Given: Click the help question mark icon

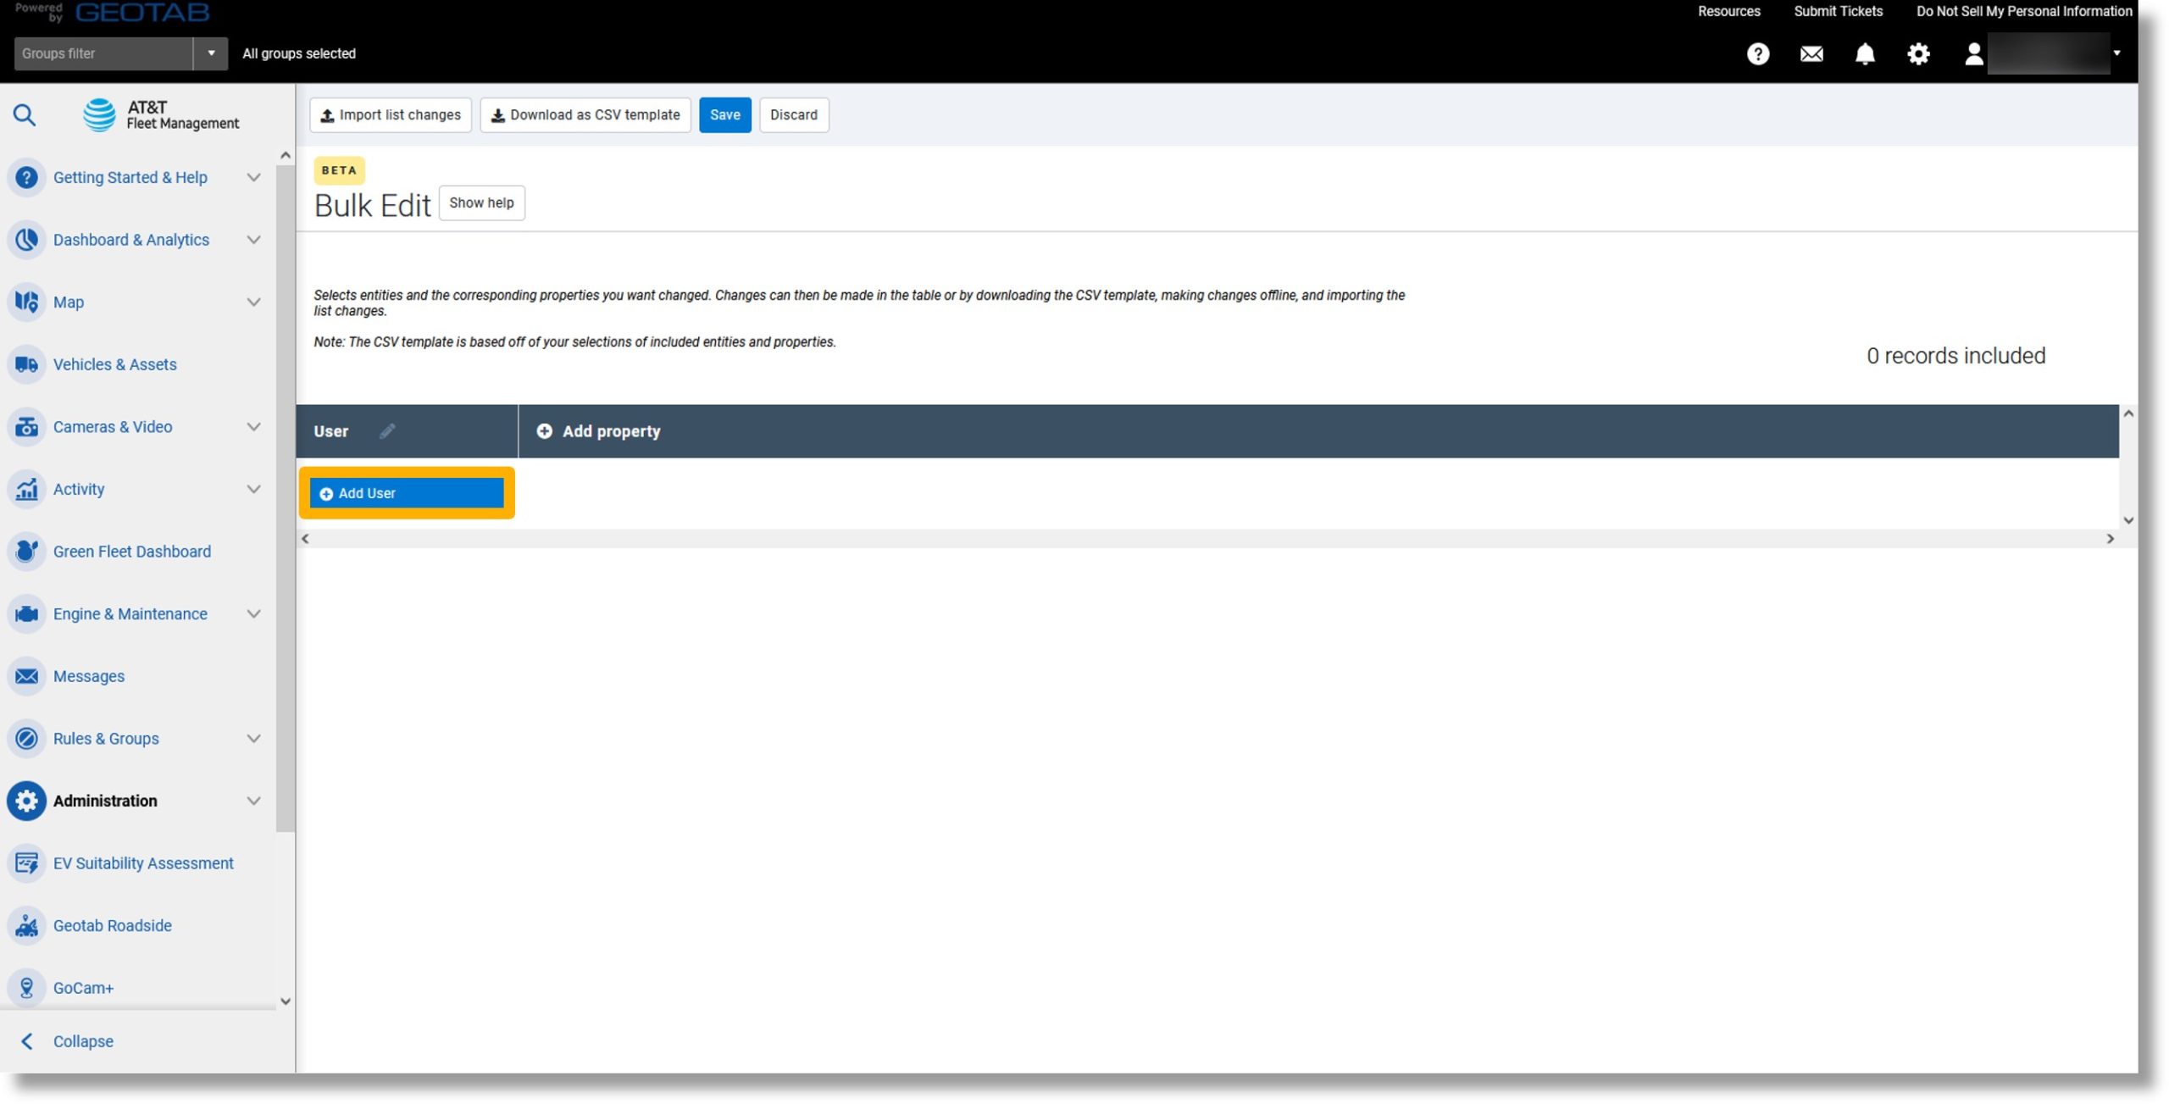Looking at the screenshot, I should [1758, 53].
